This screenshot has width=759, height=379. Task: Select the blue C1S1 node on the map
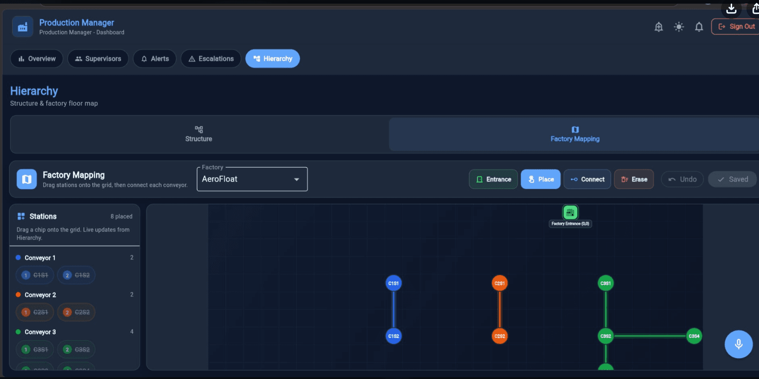(x=394, y=283)
